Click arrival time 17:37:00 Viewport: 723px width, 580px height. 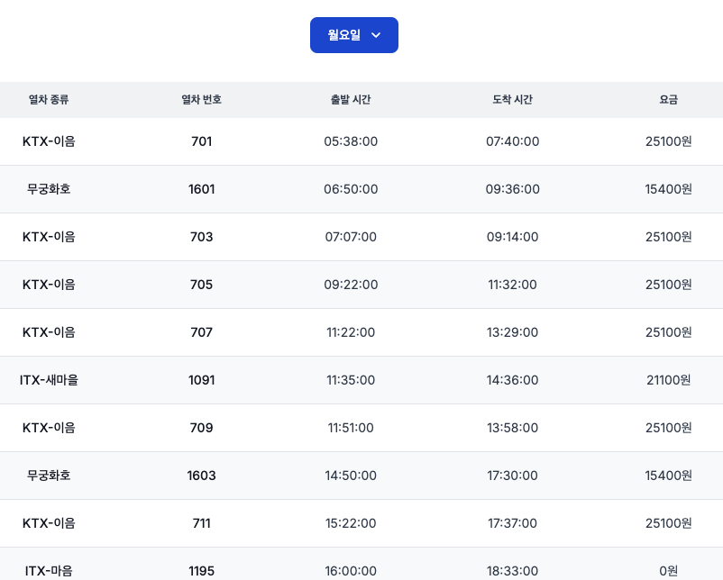tap(512, 523)
